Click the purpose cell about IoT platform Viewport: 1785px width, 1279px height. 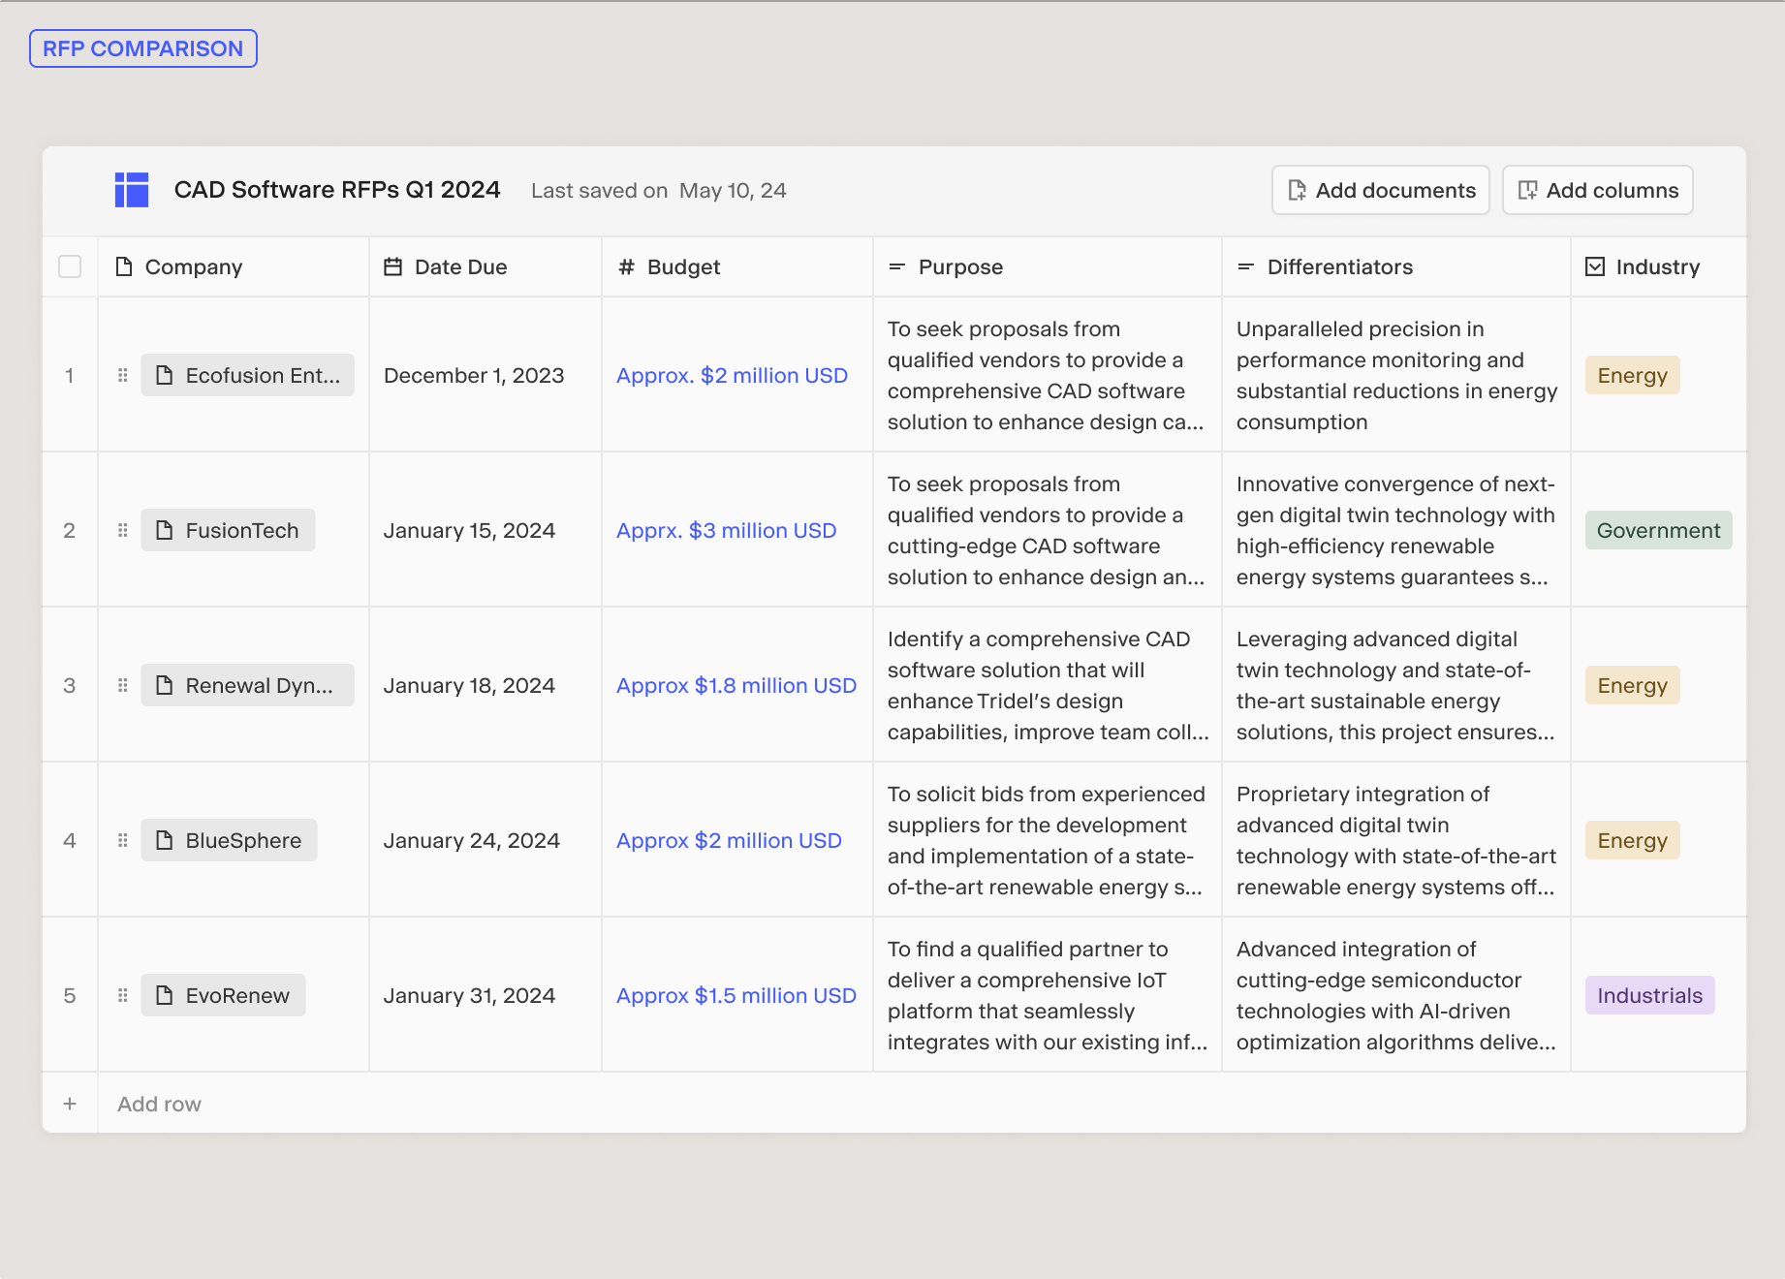click(x=1048, y=995)
